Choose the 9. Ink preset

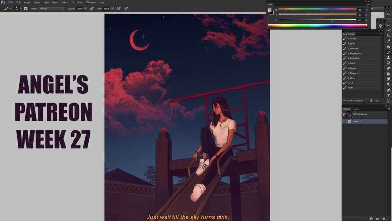click(362, 83)
